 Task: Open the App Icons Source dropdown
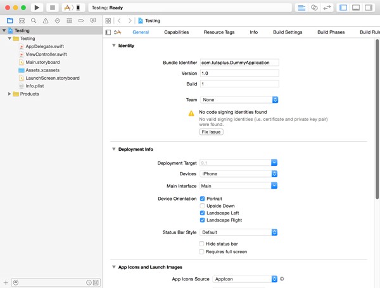coord(244,279)
